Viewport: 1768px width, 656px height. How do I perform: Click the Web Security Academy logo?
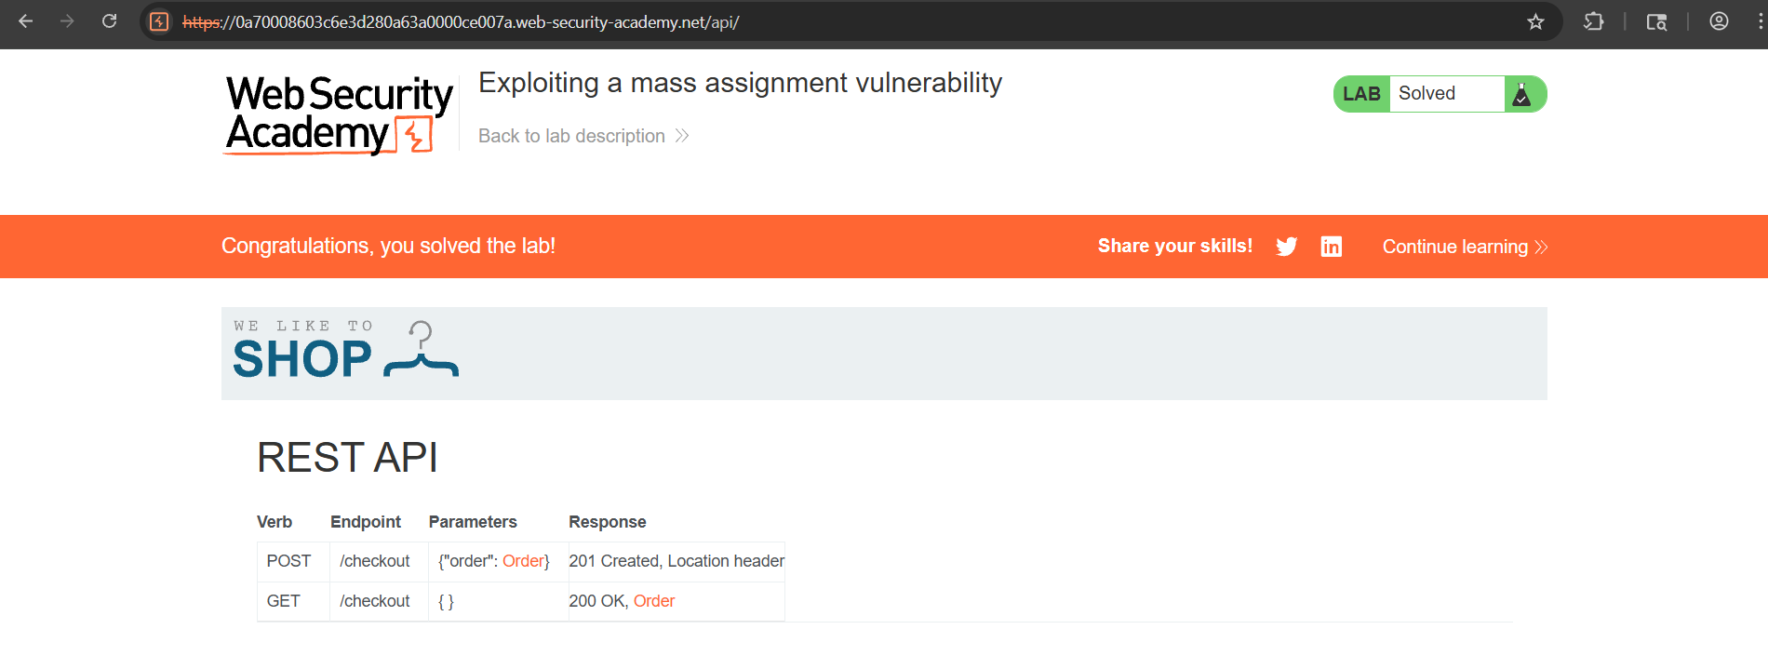pos(339,114)
